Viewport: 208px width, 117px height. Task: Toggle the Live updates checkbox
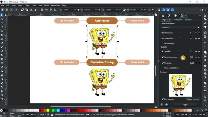click(x=162, y=99)
